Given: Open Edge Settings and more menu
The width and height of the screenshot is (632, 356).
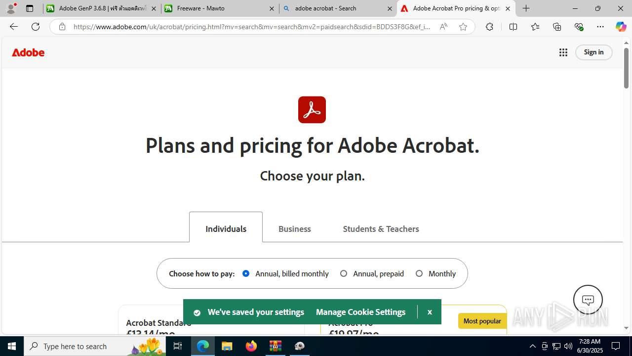Looking at the screenshot, I should click(600, 27).
